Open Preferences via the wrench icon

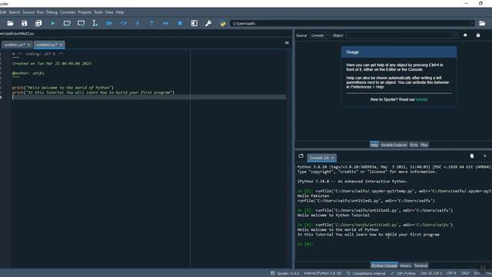tap(208, 23)
